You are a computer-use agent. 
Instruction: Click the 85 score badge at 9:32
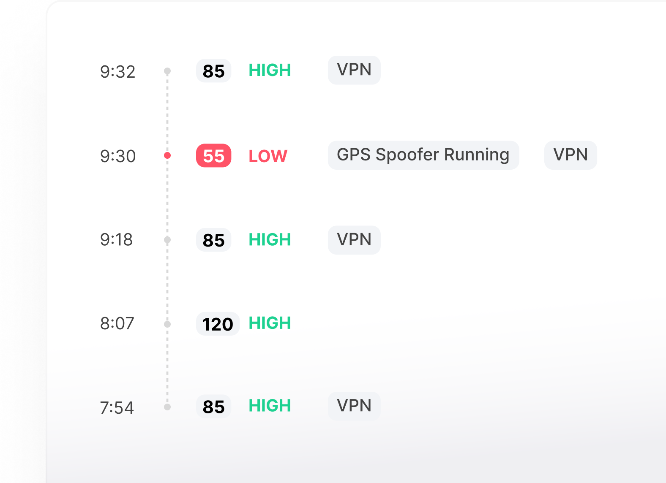[x=213, y=71]
